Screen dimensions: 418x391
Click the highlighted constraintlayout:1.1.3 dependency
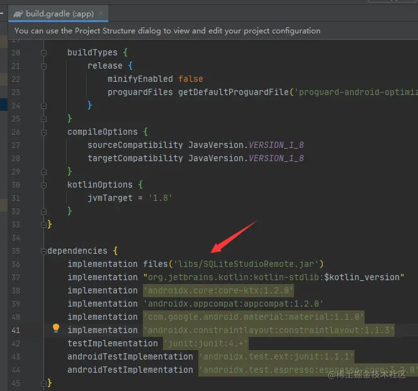tap(269, 330)
